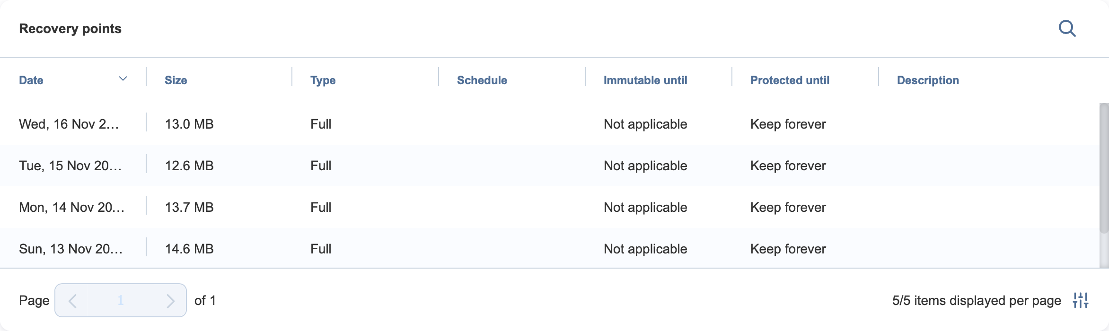Open items-per-page settings sliders icon
The height and width of the screenshot is (331, 1109).
click(1081, 300)
